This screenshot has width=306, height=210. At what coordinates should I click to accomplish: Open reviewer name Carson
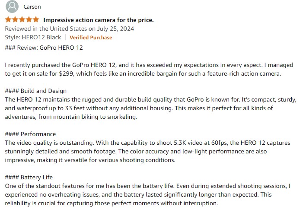32,7
